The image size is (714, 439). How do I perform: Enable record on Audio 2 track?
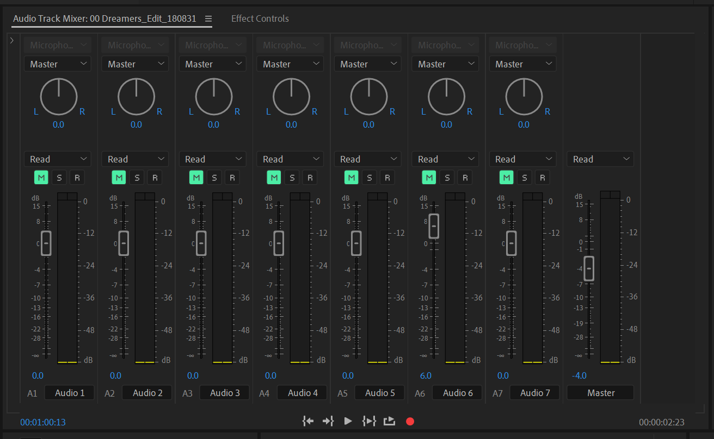pyautogui.click(x=155, y=177)
